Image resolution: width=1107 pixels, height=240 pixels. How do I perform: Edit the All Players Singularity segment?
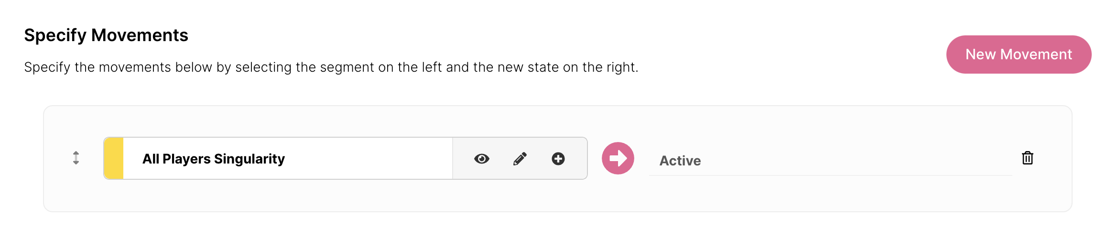point(520,159)
